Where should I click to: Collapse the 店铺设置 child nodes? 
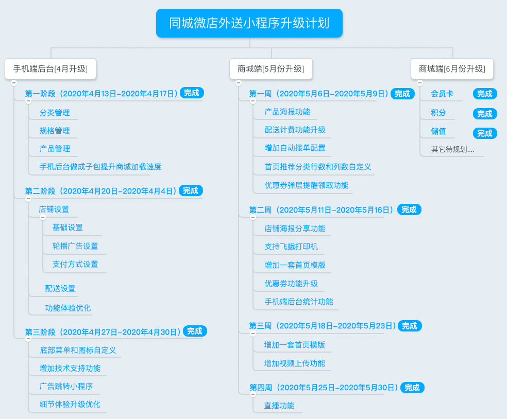(43, 217)
